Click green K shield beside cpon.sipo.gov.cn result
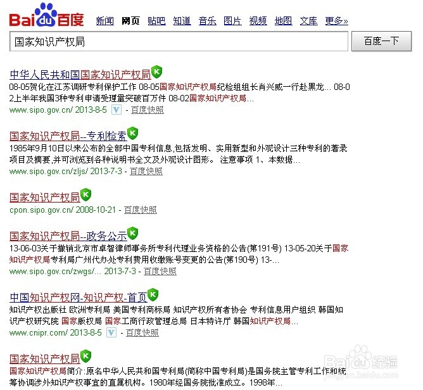The width and height of the screenshot is (423, 390). 85,194
